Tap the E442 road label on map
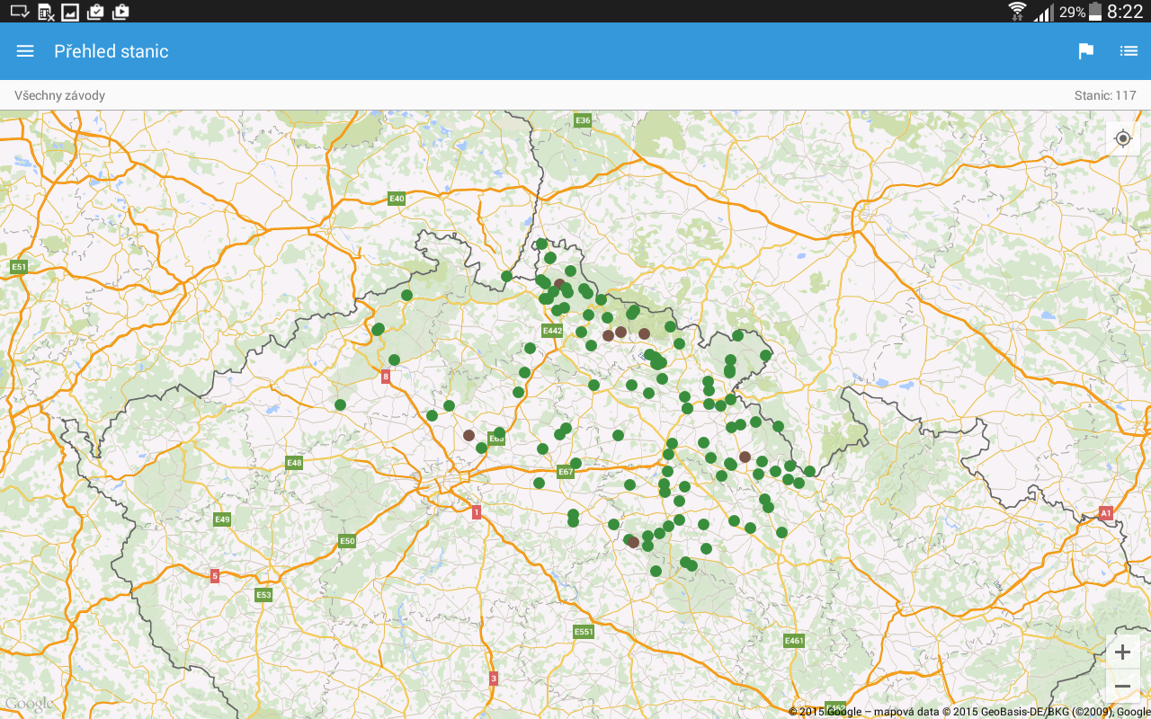The image size is (1151, 719). click(x=552, y=331)
